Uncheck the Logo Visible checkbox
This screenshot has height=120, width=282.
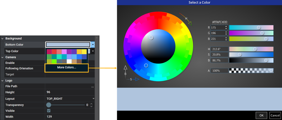point(49,111)
